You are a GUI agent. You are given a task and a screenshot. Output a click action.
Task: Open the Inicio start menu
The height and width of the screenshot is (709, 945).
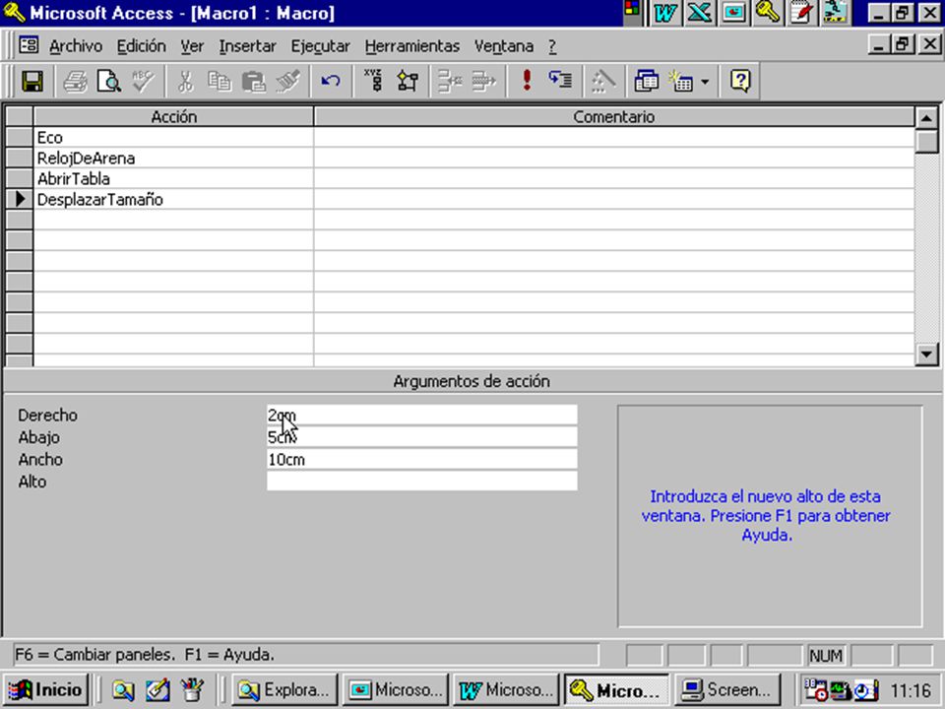(x=46, y=689)
